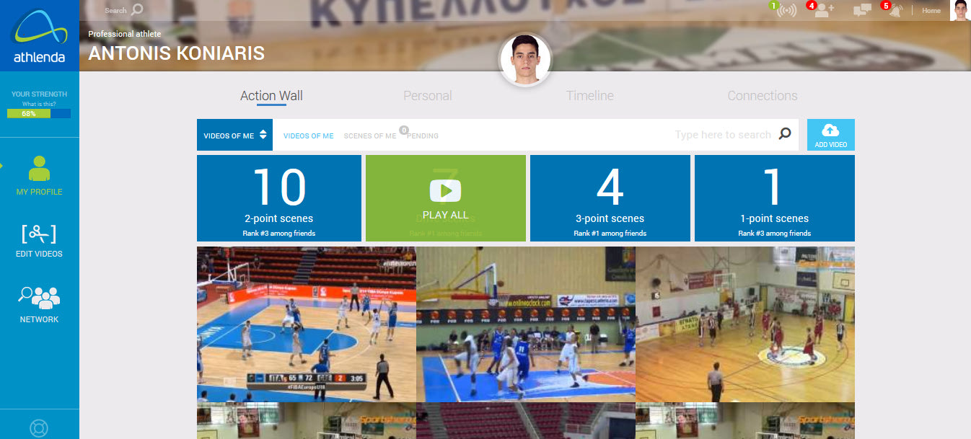Image resolution: width=971 pixels, height=439 pixels.
Task: Click the live broadcast signal icon
Action: coord(786,11)
